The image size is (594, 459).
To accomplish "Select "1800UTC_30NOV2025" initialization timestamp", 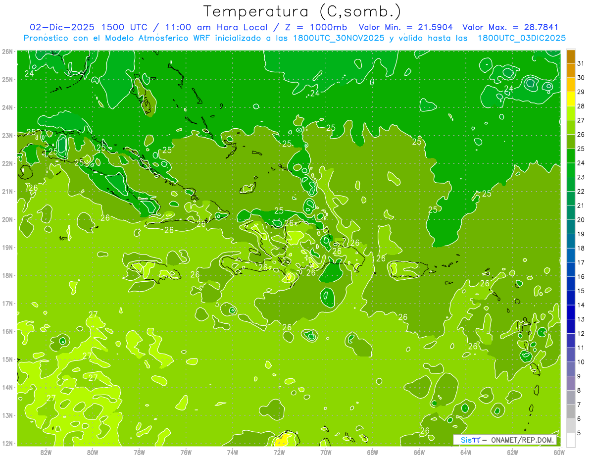I will [x=339, y=38].
